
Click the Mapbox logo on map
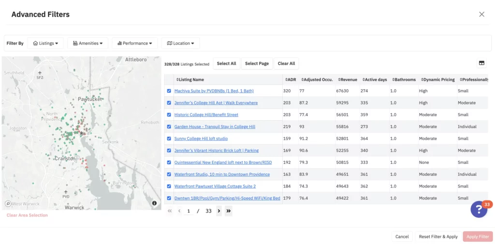click(x=8, y=204)
